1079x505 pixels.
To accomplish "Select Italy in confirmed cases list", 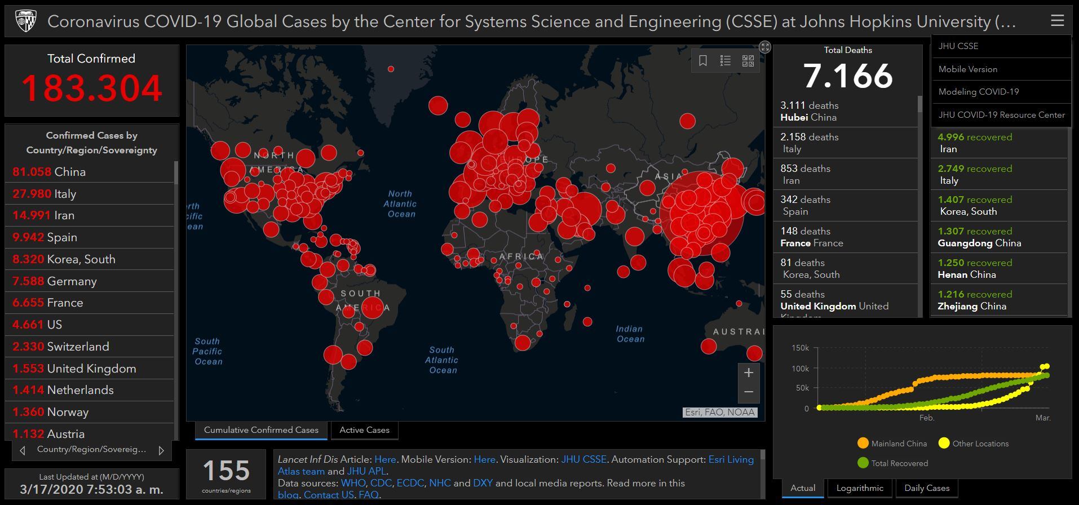I will point(90,194).
